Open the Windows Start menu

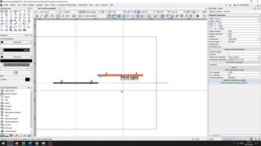coord(3,143)
